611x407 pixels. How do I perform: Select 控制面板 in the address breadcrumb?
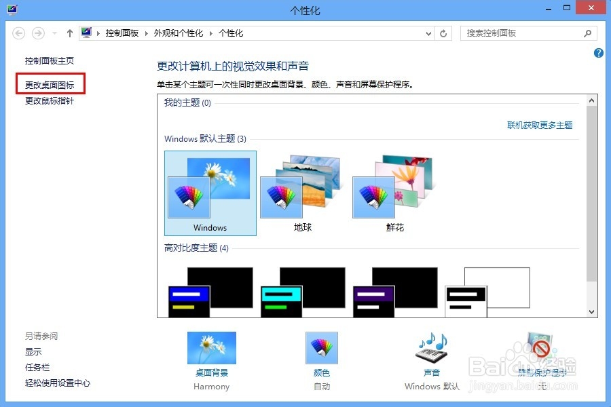coord(122,33)
